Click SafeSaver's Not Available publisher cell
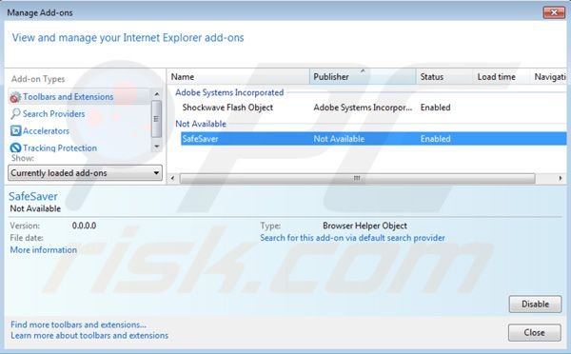This screenshot has width=571, height=354. [339, 139]
